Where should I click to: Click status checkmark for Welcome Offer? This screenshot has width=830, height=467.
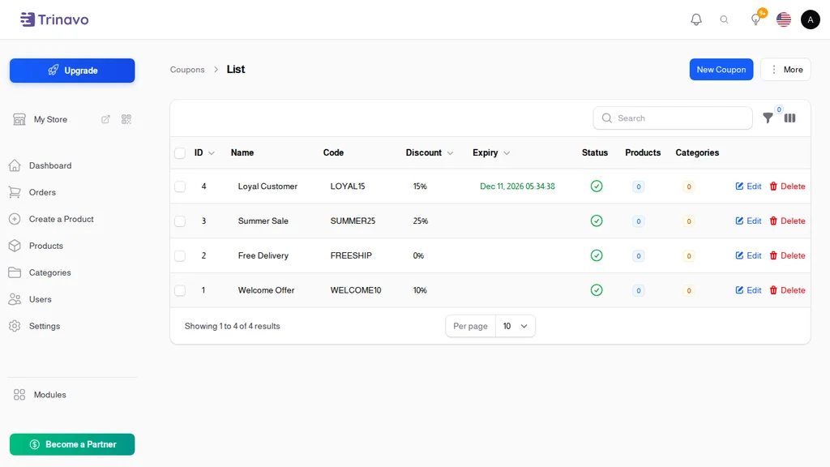[596, 290]
